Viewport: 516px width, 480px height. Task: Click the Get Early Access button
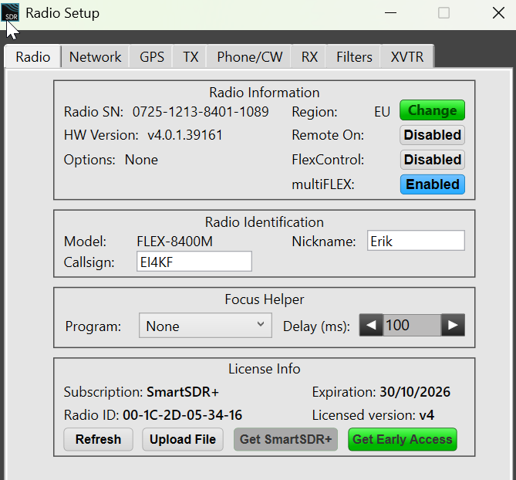click(x=403, y=440)
